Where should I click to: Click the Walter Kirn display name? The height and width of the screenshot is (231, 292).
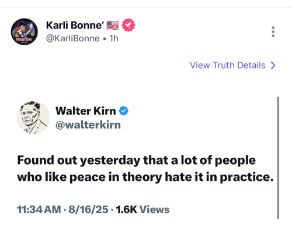click(x=86, y=111)
